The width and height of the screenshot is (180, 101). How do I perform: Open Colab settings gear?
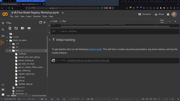coord(168,14)
